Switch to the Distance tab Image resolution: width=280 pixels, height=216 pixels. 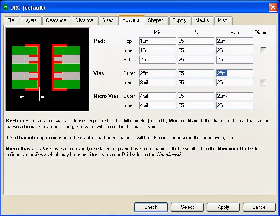pyautogui.click(x=84, y=20)
